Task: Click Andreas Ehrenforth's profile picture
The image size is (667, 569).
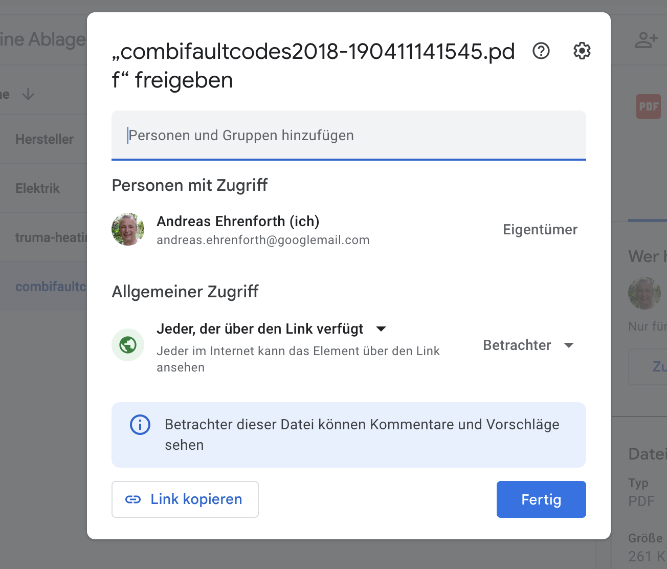Action: [128, 229]
